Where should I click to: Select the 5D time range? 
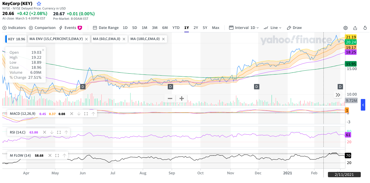click(x=135, y=28)
